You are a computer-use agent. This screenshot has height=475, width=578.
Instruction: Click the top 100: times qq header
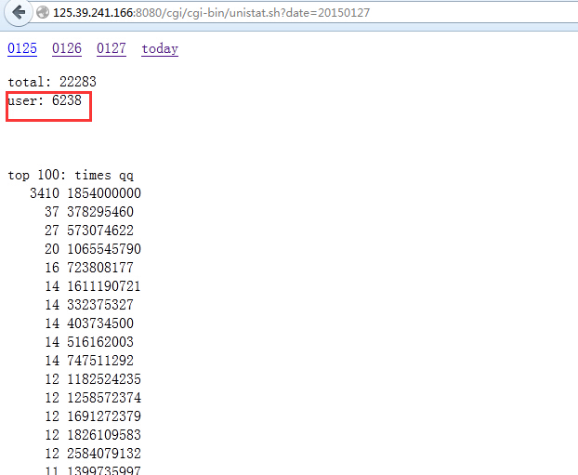point(71,175)
